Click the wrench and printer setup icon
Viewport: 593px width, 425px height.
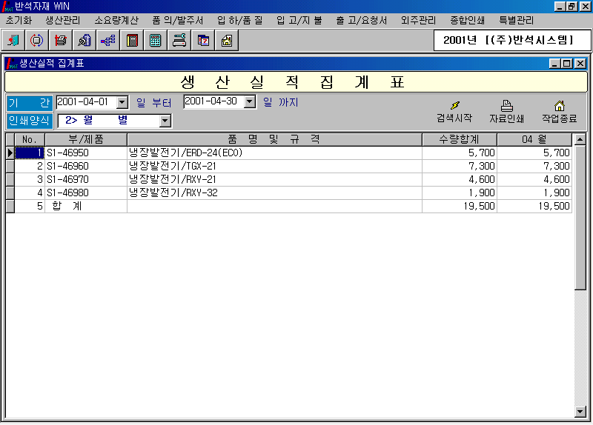point(179,40)
